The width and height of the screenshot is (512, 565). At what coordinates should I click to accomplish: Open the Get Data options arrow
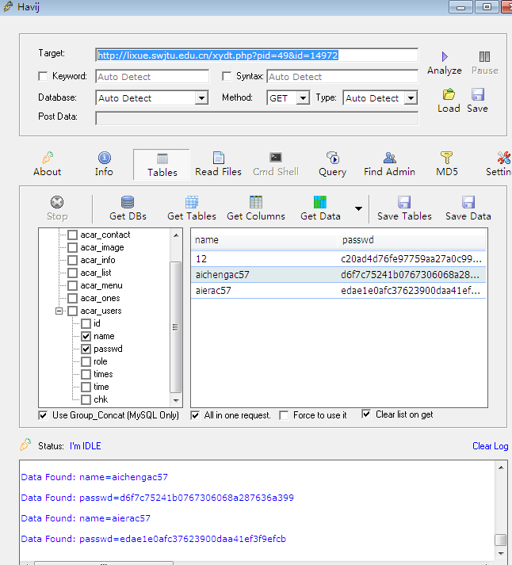[x=358, y=208]
